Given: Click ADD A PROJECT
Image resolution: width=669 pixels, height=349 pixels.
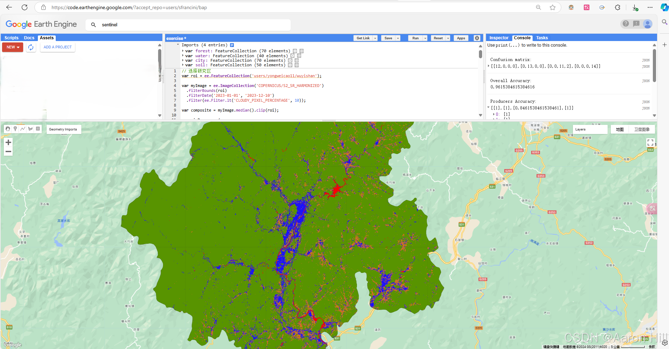Looking at the screenshot, I should click(x=58, y=47).
